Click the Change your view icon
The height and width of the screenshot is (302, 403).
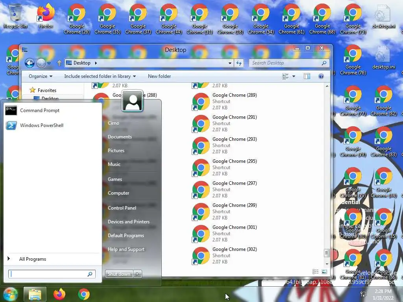tap(285, 76)
